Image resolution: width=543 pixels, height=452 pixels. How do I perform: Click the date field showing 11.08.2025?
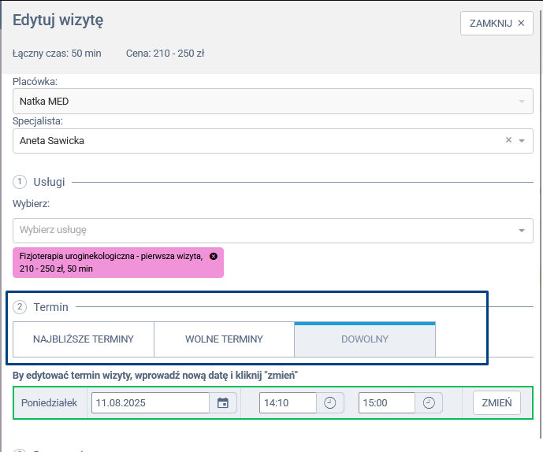coord(150,403)
